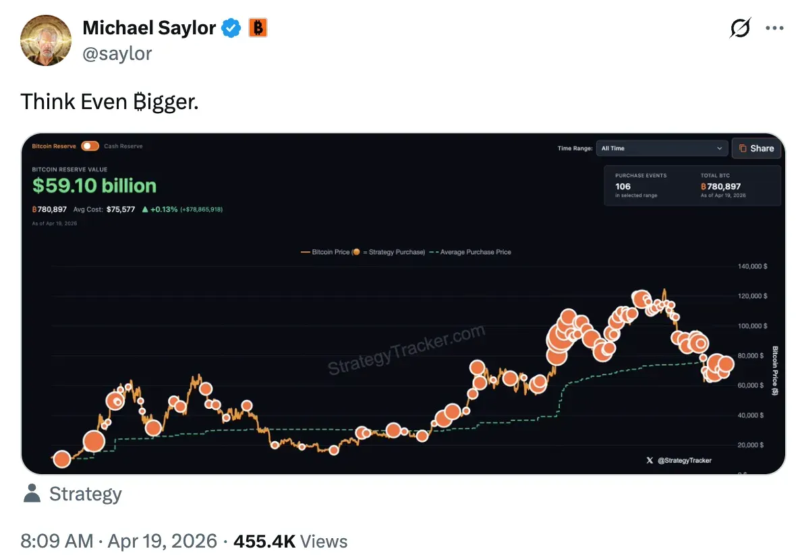Click the three-dot more options icon
Screen dimensions: 800x555
774,28
